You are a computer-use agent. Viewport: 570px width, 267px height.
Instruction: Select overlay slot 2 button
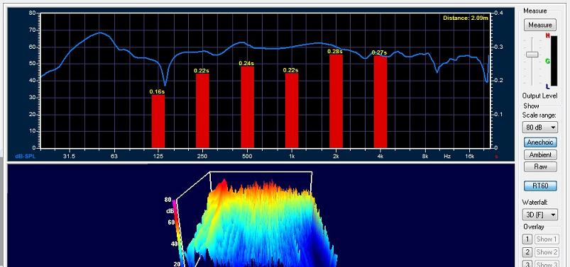(527, 252)
